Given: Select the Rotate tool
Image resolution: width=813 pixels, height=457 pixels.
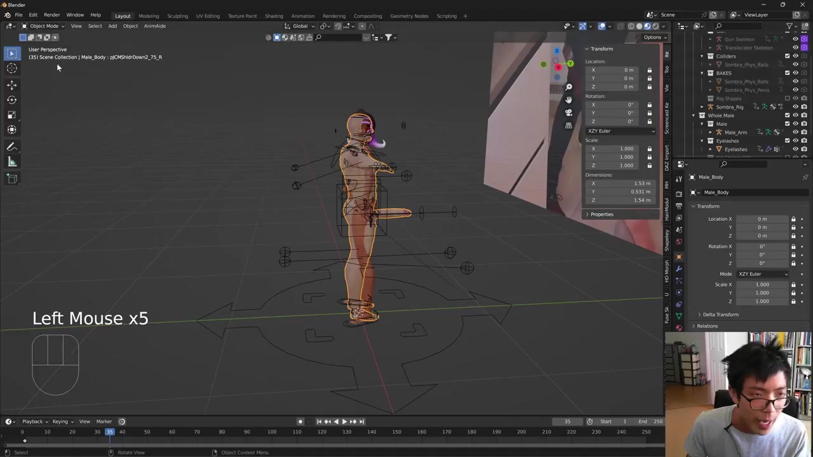Looking at the screenshot, I should (x=11, y=100).
